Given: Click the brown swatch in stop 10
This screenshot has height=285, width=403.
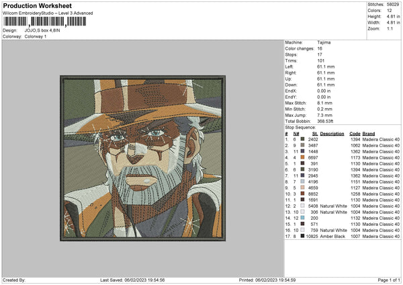Looking at the screenshot, I should point(302,194).
